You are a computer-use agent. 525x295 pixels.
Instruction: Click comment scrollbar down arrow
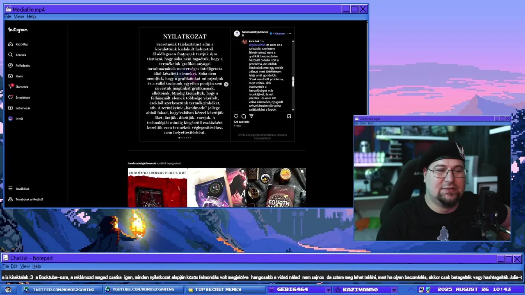point(293,110)
